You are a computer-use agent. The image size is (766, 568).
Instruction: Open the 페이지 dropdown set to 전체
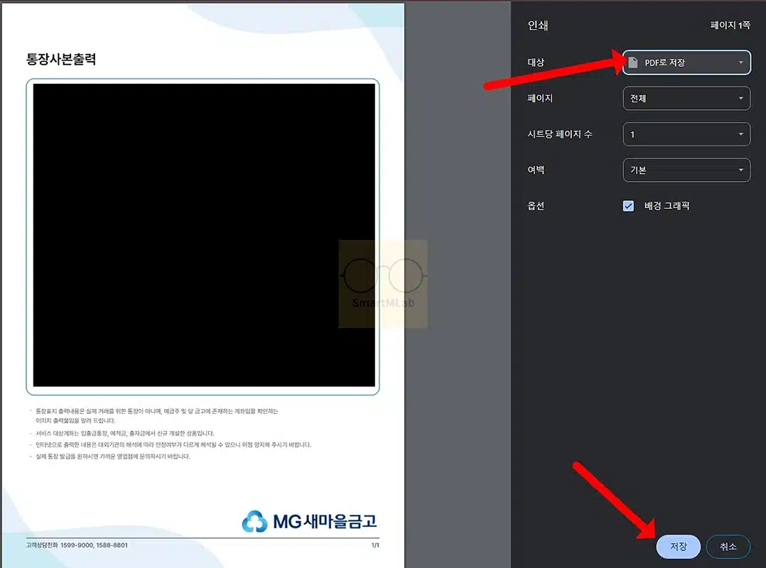(x=686, y=99)
